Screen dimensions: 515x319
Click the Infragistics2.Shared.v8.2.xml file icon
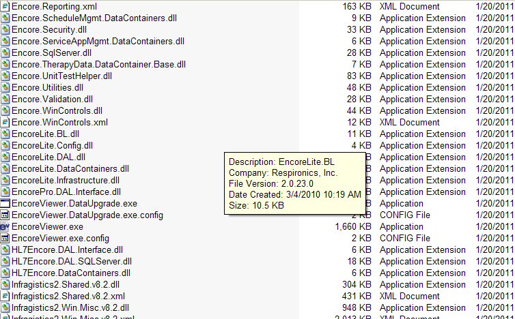[5, 296]
